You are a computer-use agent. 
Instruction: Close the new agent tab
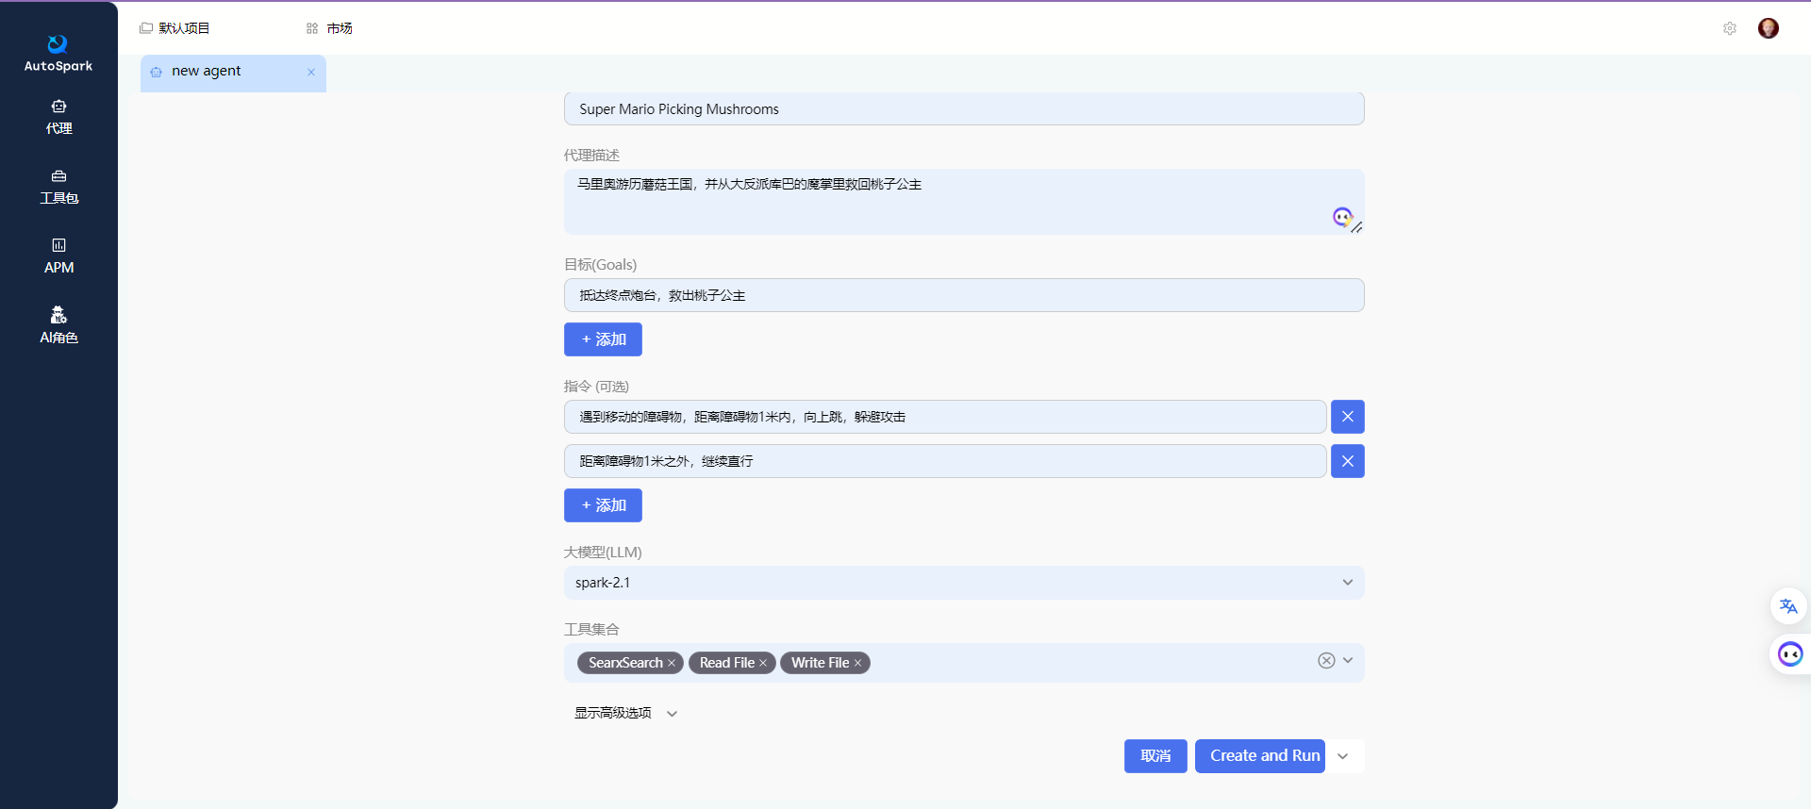point(311,72)
